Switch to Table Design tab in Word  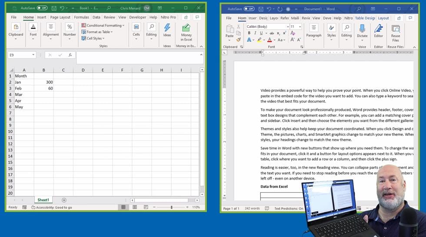click(x=365, y=18)
